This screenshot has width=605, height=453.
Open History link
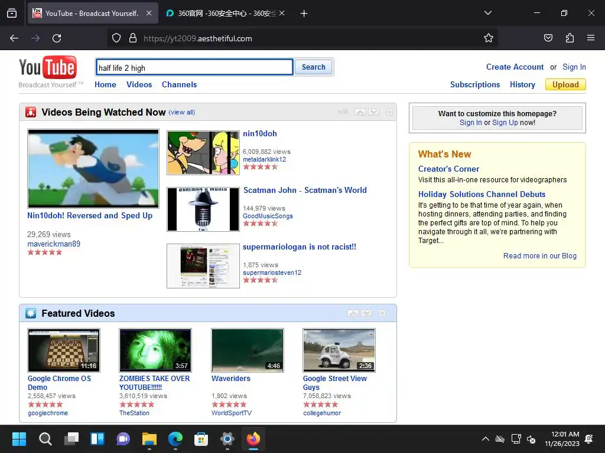[522, 84]
